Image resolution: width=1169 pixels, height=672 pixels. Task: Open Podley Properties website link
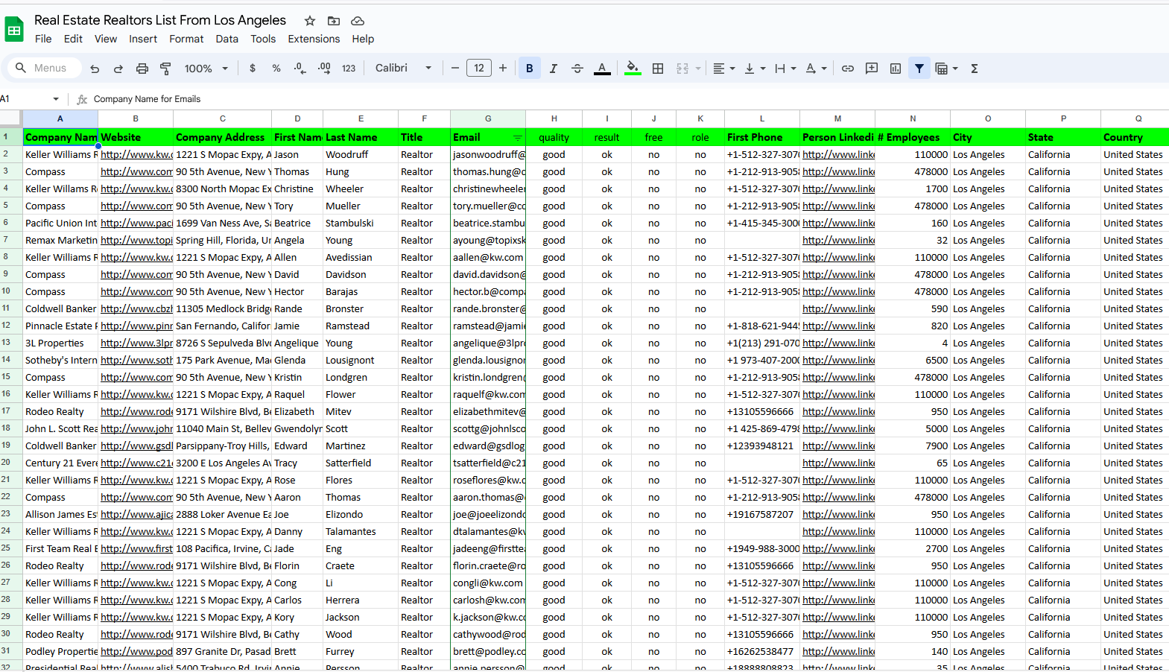click(136, 652)
